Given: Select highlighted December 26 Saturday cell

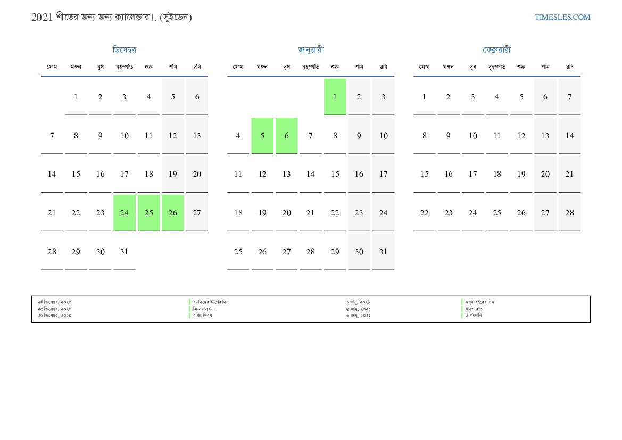Looking at the screenshot, I should [173, 213].
